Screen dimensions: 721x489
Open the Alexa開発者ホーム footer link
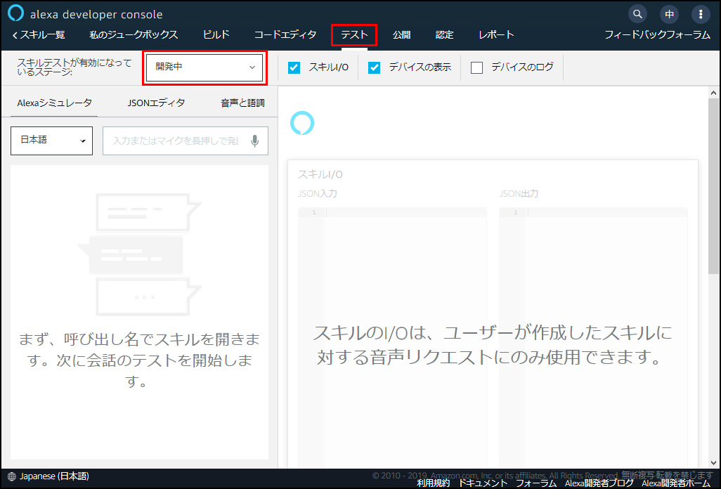pos(676,483)
